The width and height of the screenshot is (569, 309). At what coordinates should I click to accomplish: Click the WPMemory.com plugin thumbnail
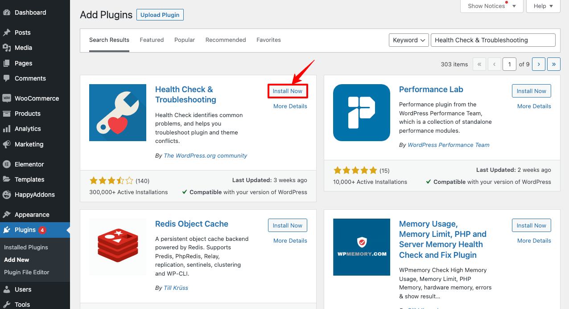[362, 247]
